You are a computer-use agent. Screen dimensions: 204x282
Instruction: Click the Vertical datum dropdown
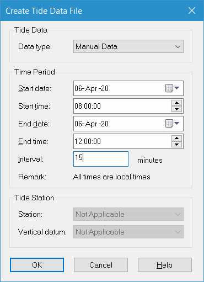coord(128,232)
